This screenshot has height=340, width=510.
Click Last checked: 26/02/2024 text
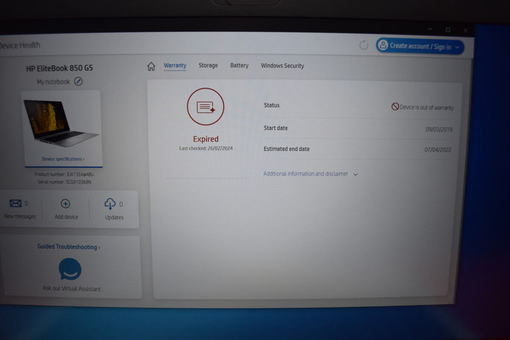coord(206,148)
